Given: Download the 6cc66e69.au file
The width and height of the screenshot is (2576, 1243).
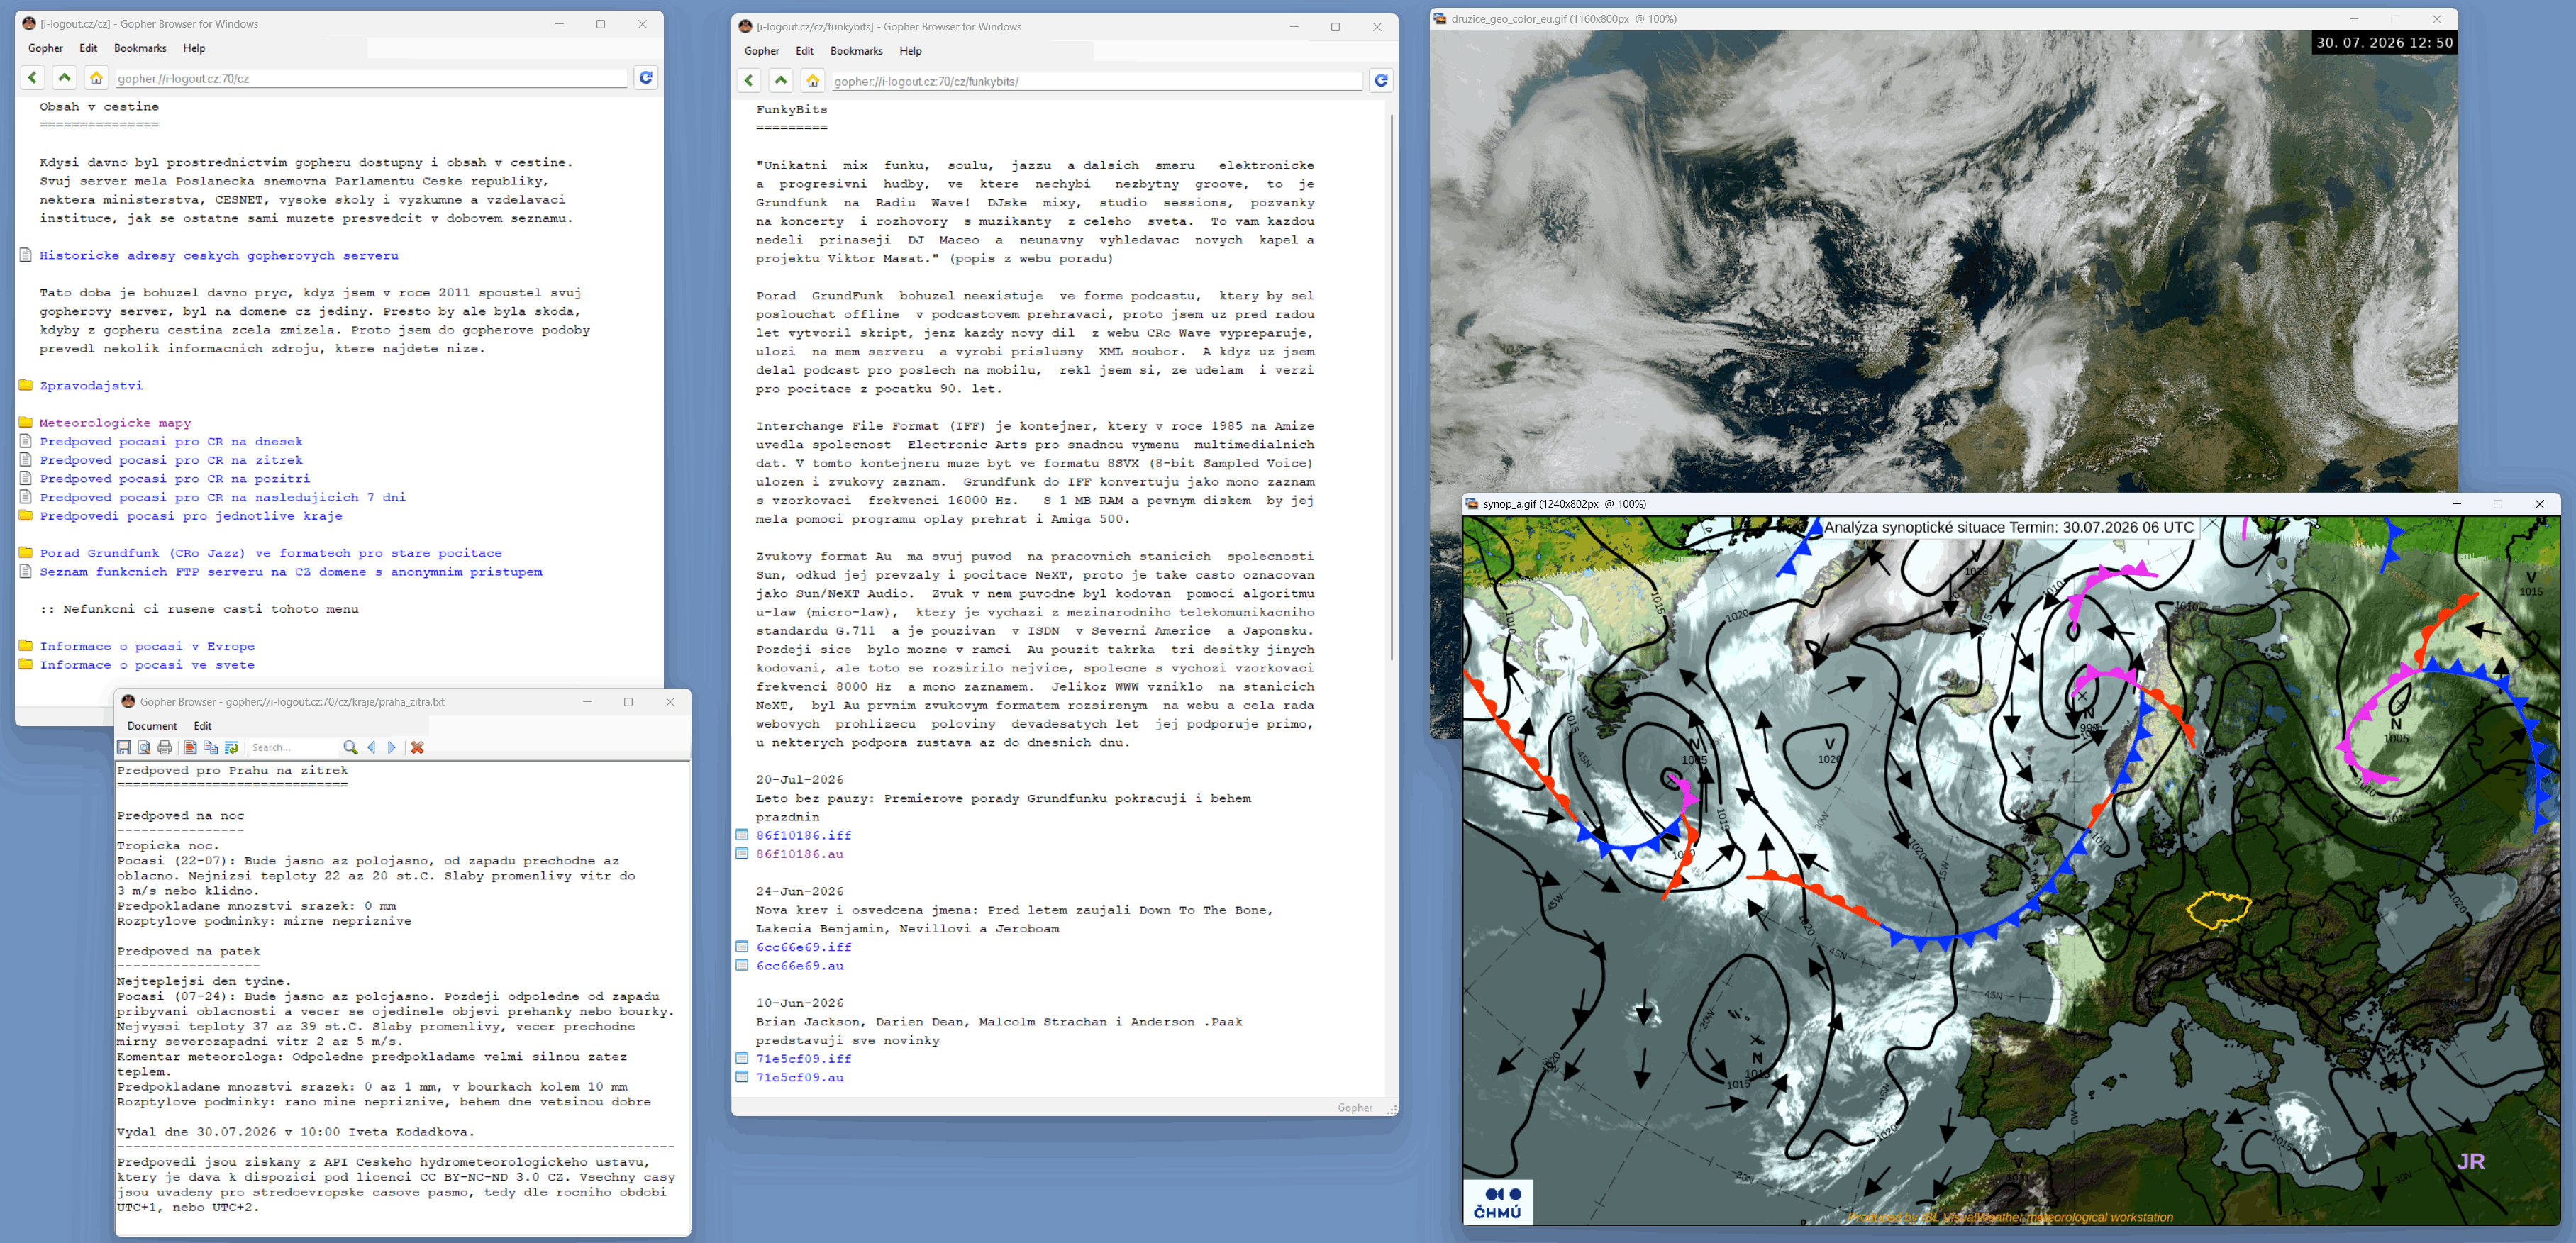Looking at the screenshot, I should coord(800,966).
